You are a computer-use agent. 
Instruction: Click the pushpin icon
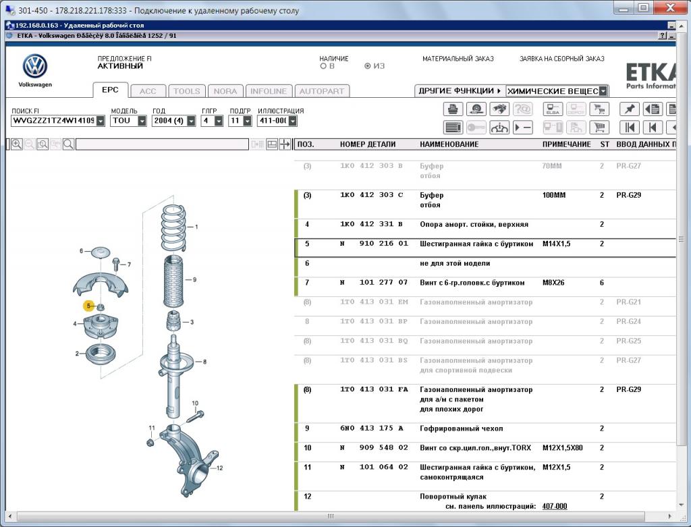(x=630, y=109)
